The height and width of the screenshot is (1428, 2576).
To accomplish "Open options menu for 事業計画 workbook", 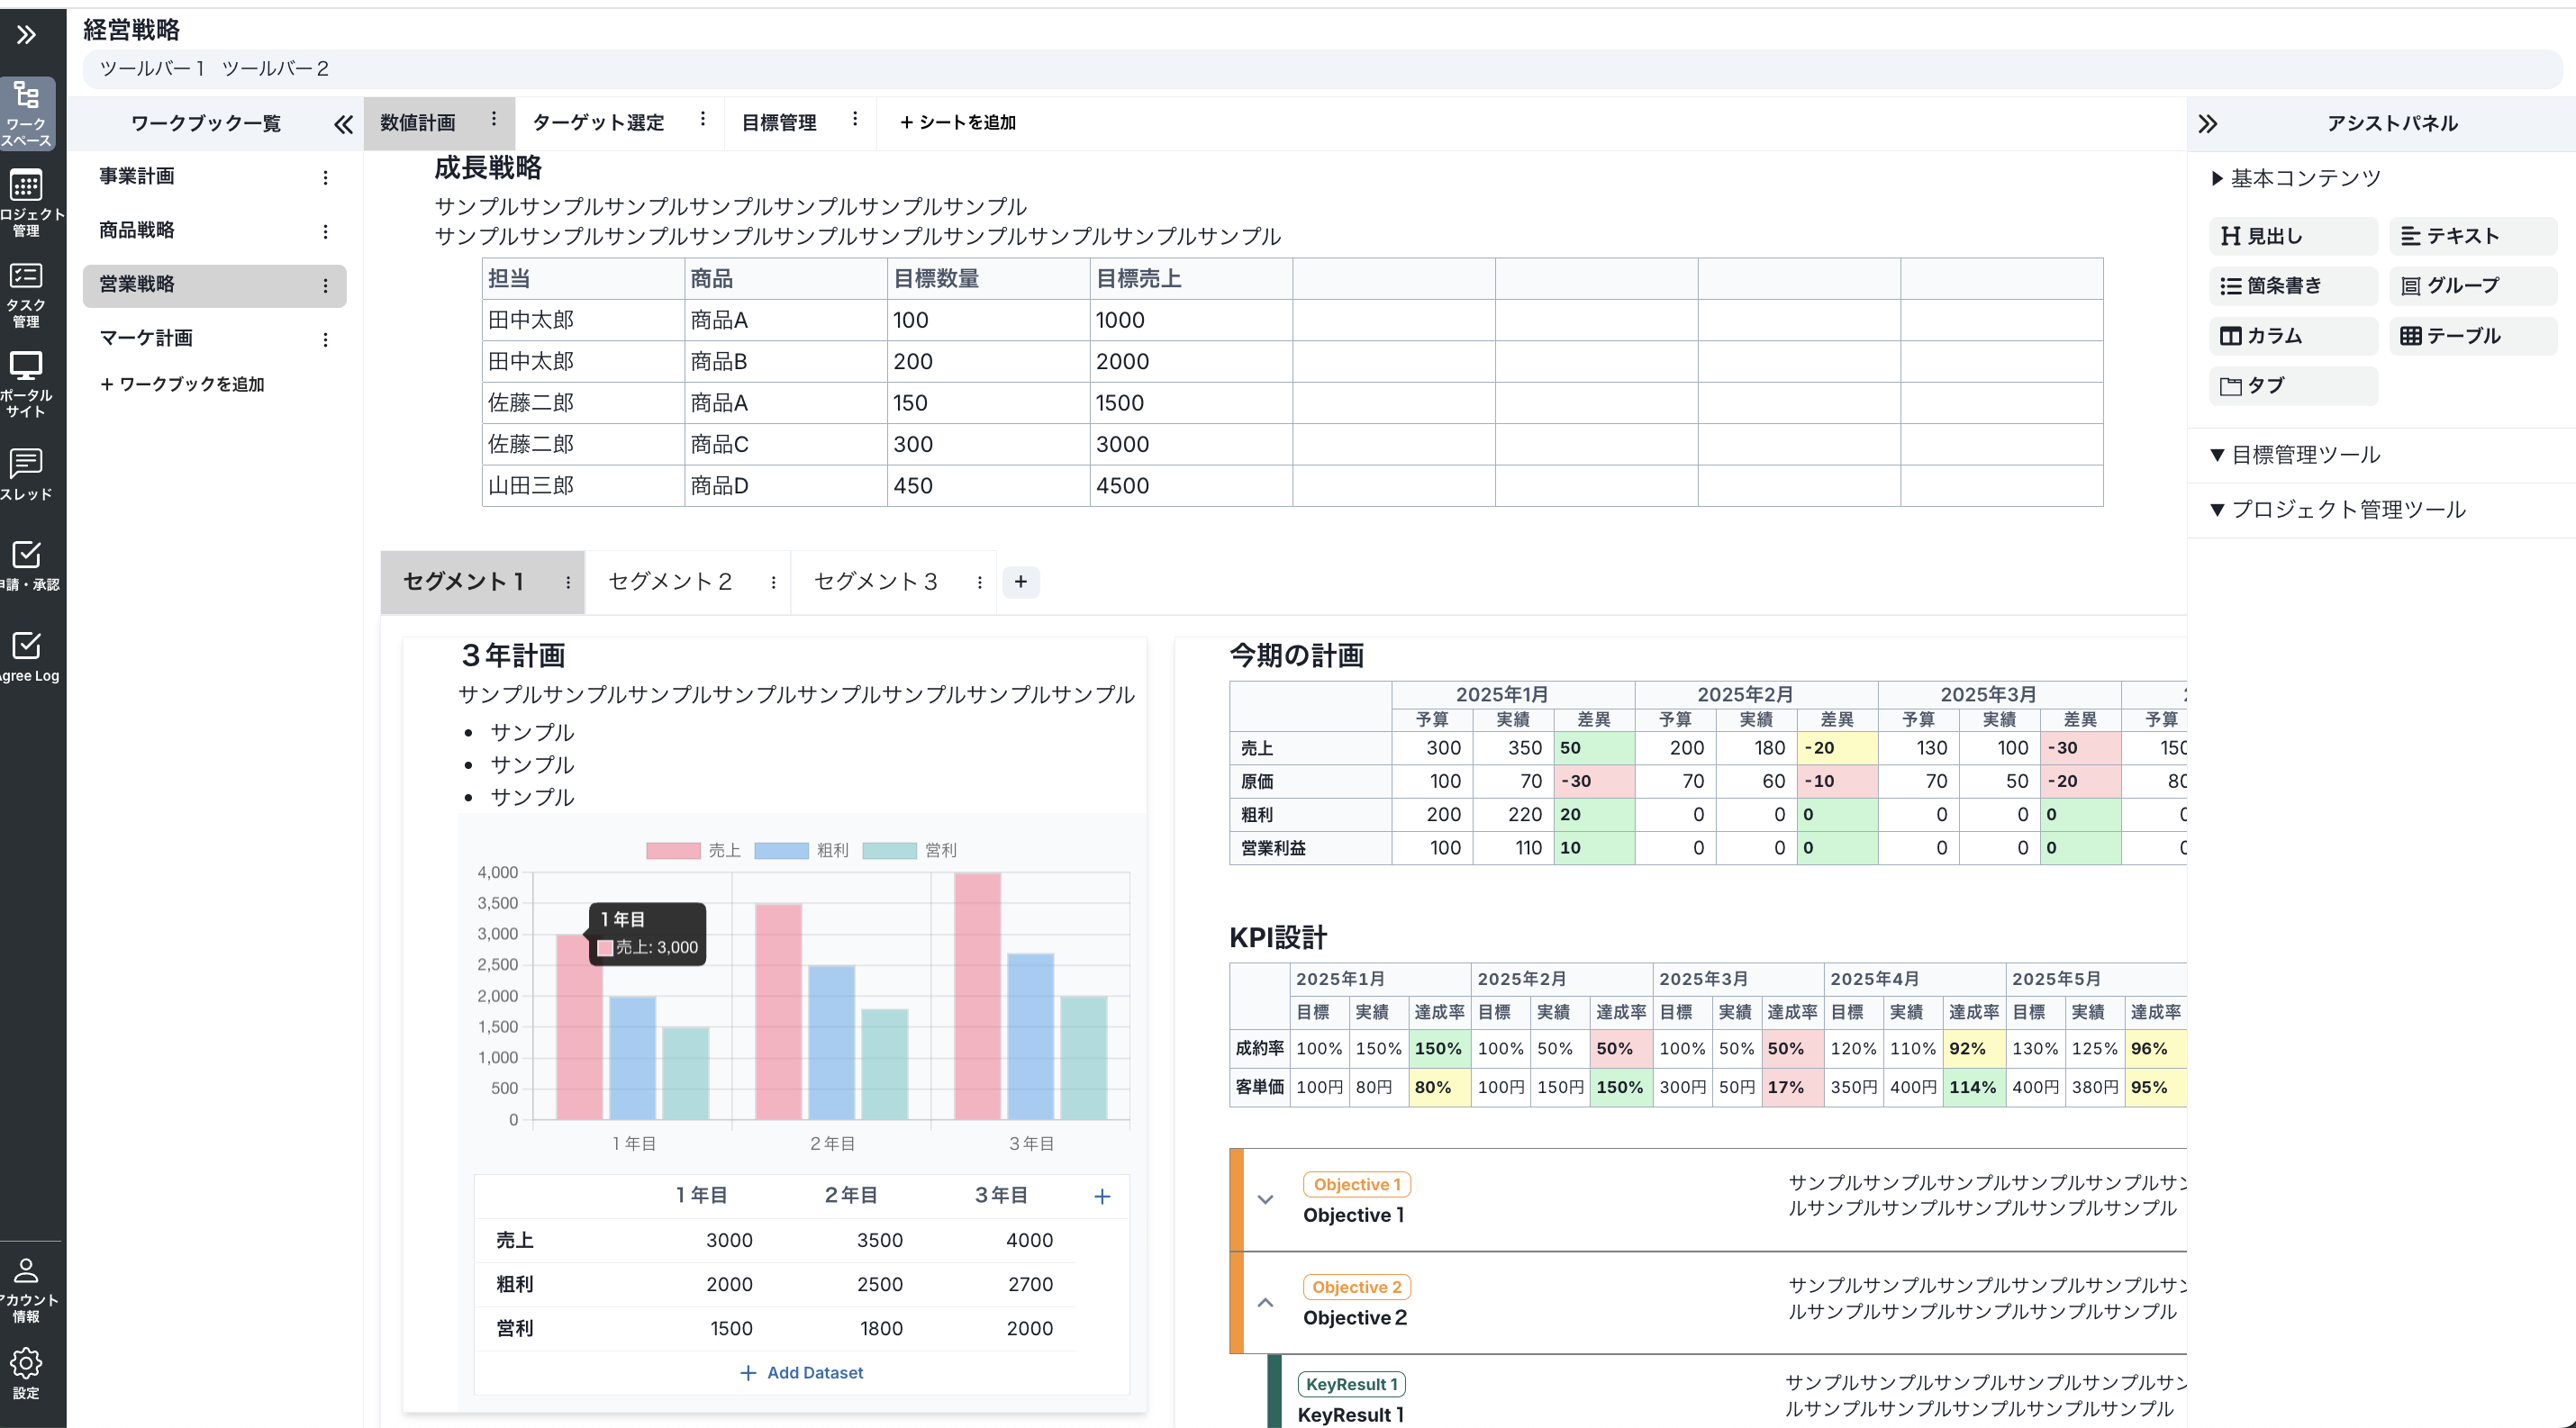I will click(325, 176).
